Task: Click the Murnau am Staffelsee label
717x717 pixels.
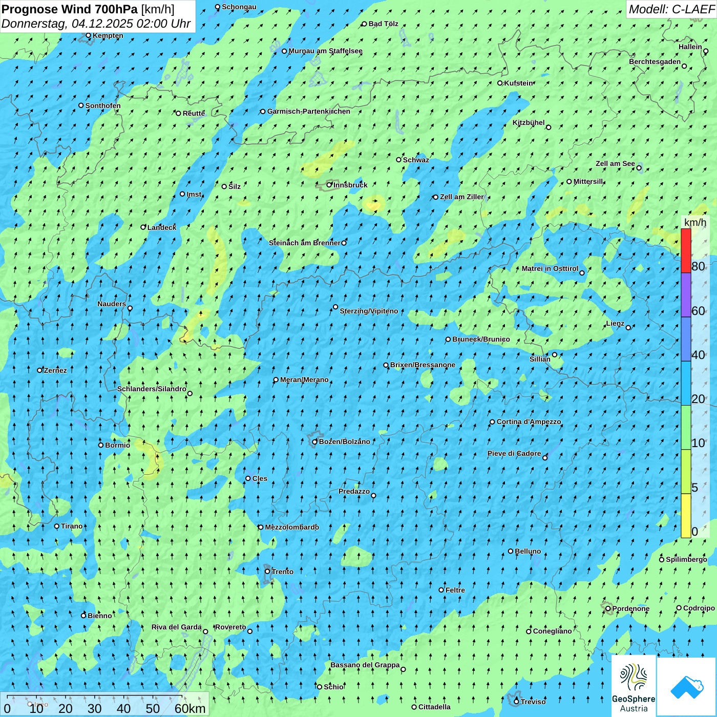Action: [325, 51]
